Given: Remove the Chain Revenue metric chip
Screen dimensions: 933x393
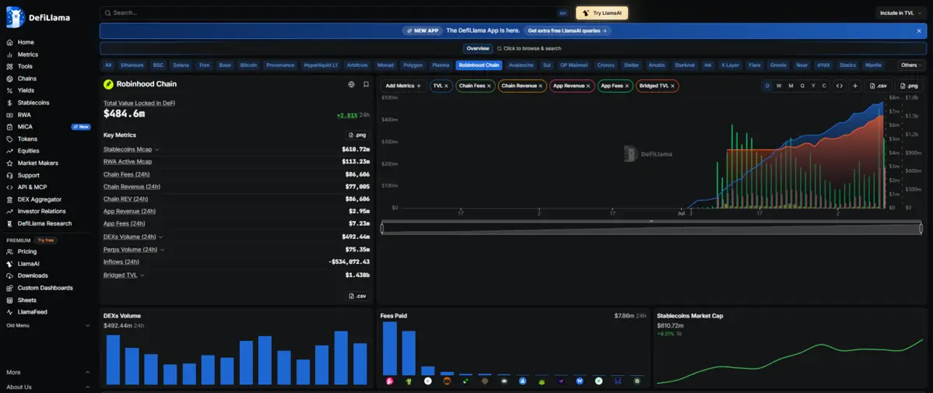Looking at the screenshot, I should click(542, 86).
